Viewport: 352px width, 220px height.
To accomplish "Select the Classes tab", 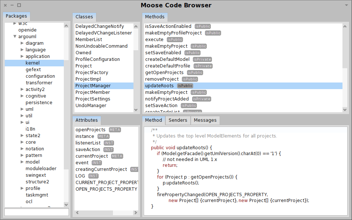I will (x=84, y=16).
